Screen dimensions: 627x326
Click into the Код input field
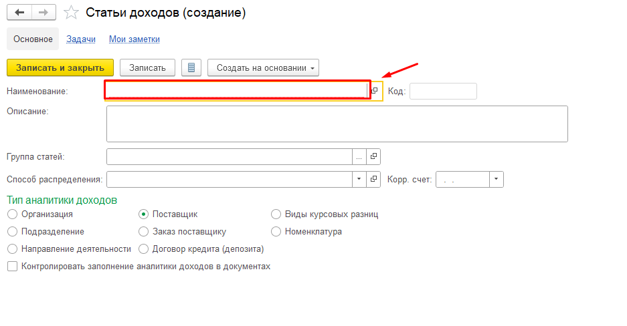(x=443, y=92)
